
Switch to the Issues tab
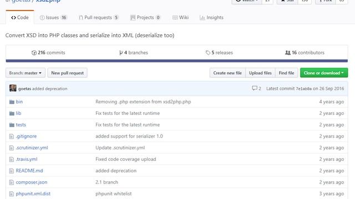pyautogui.click(x=53, y=17)
